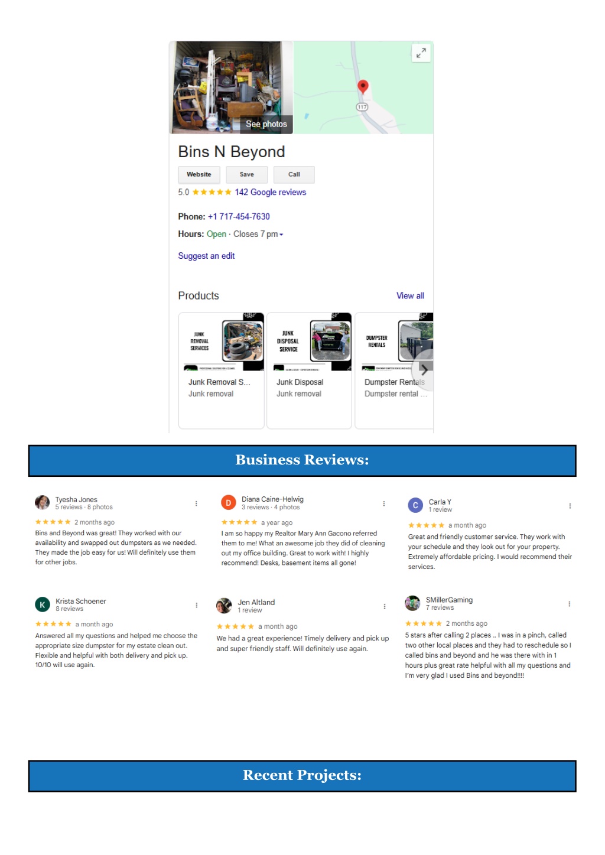Click the Bins N Beyond business title
Image resolution: width=605 pixels, height=855 pixels.
click(x=232, y=152)
